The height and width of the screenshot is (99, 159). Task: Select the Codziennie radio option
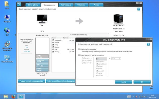pyautogui.click(x=83, y=61)
